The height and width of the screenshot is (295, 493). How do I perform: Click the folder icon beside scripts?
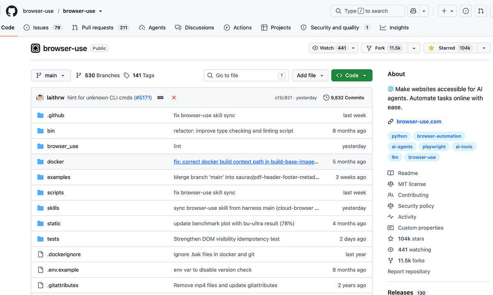click(x=40, y=193)
